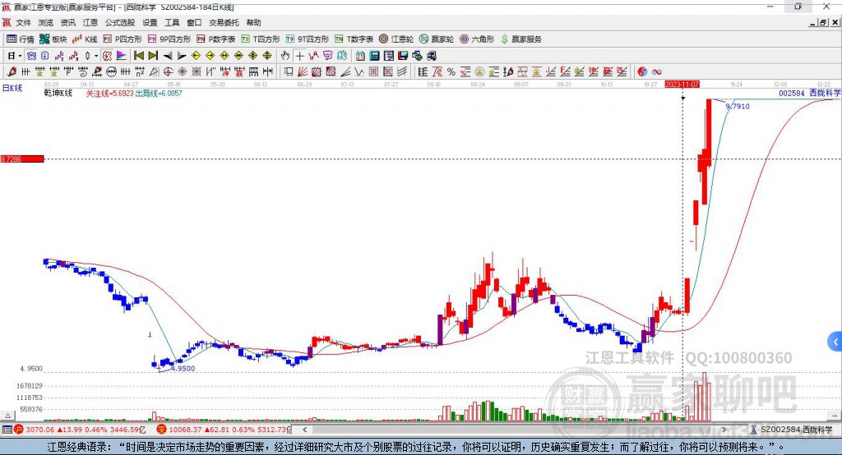Click the 出局线=6.0857 indicator value
Image resolution: width=842 pixels, height=455 pixels.
click(x=159, y=94)
